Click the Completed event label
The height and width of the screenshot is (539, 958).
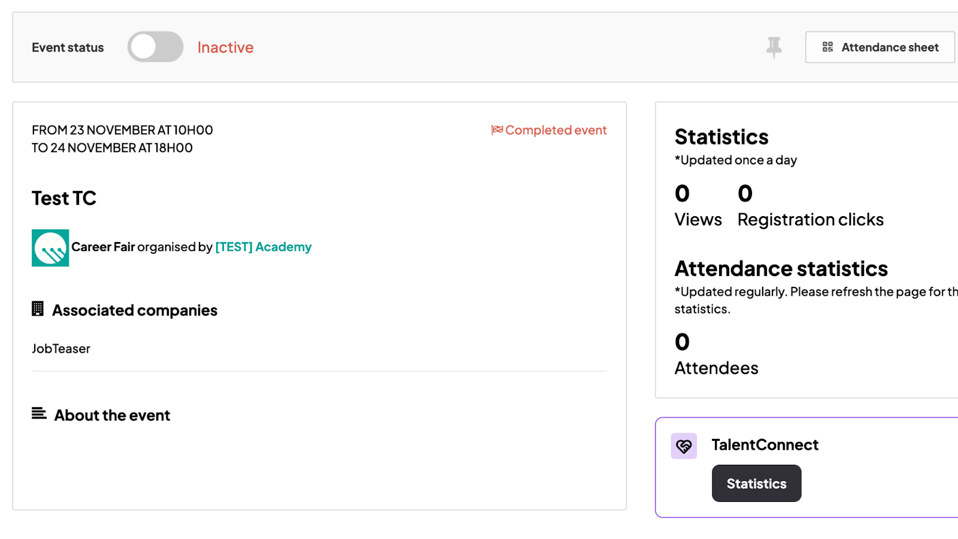pos(556,130)
